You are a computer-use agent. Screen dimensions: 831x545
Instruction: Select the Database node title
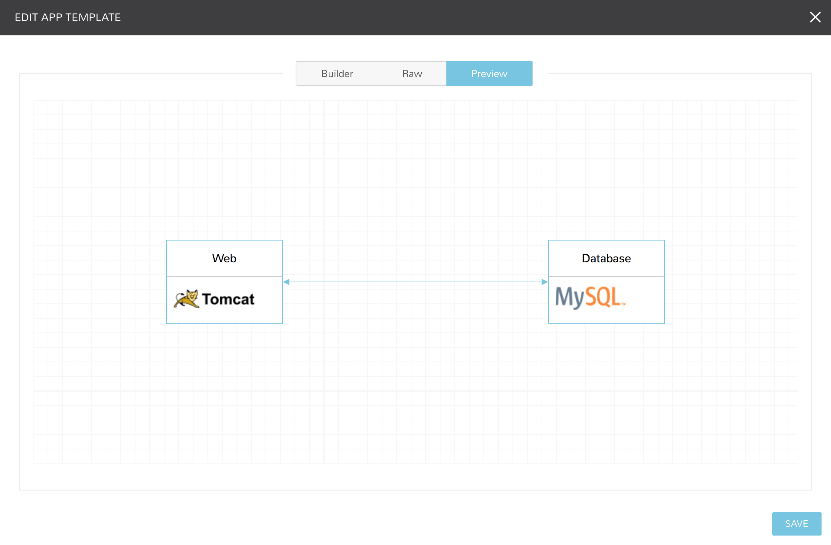tap(606, 258)
